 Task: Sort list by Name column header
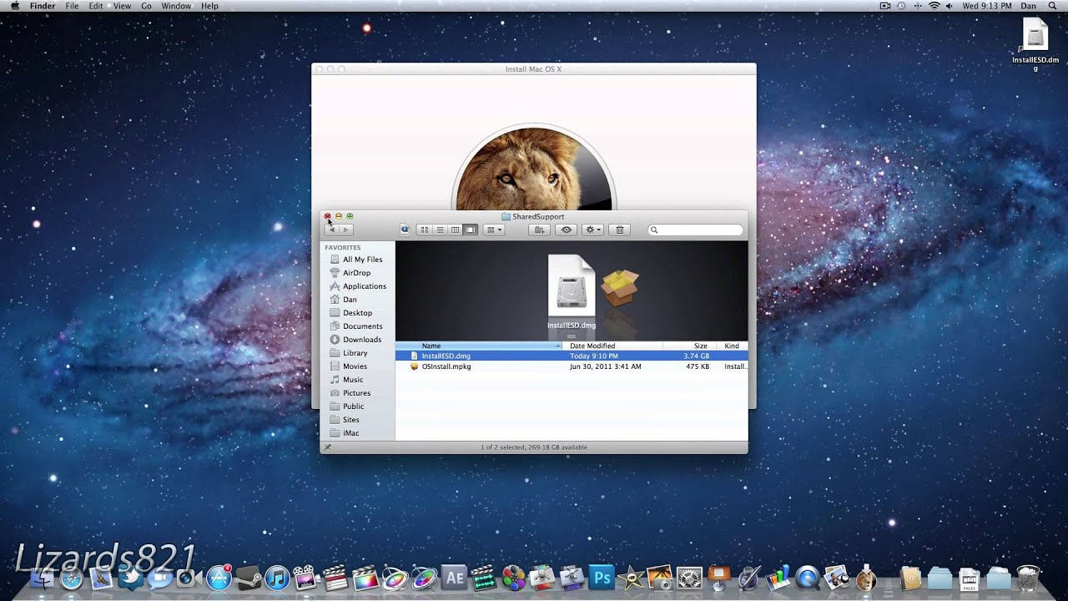479,346
